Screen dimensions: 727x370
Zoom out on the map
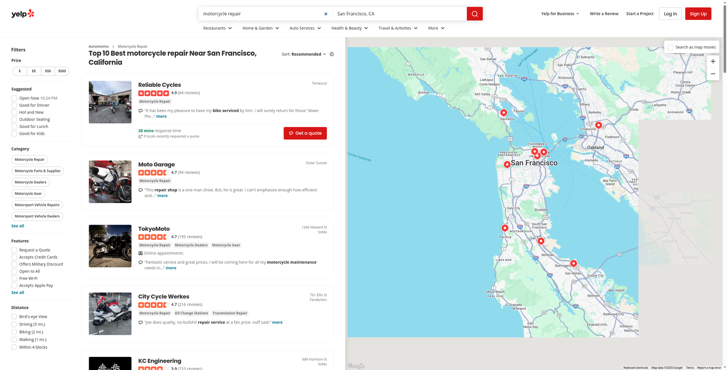(x=713, y=74)
